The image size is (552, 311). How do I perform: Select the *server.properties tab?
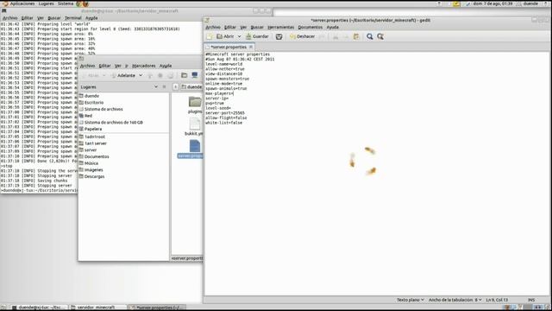[x=229, y=47]
